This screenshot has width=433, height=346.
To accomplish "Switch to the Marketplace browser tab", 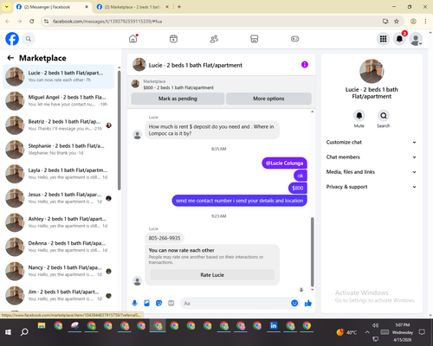I will 132,7.
